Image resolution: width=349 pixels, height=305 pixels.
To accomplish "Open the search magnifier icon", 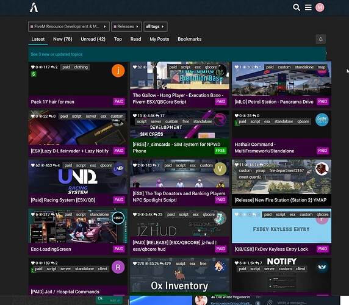I will [x=297, y=7].
